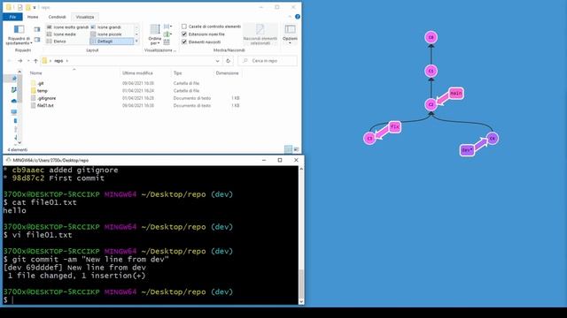The width and height of the screenshot is (567, 318).
Task: Toggle Estensioni nomi file checkbox
Action: click(184, 34)
